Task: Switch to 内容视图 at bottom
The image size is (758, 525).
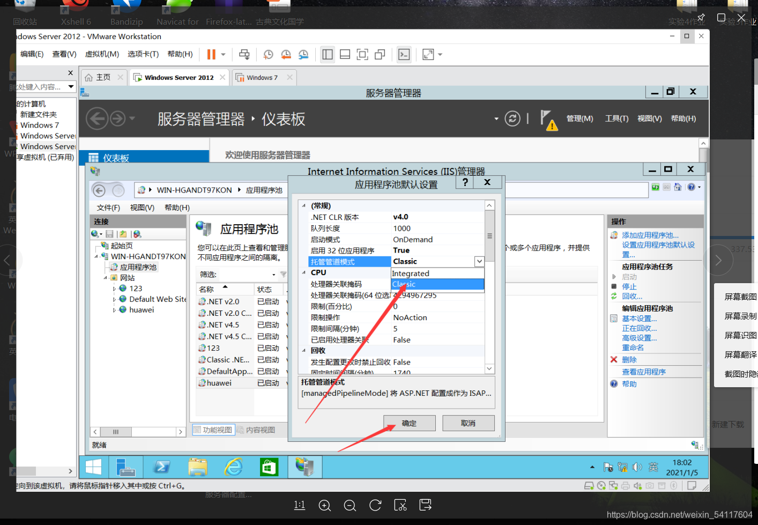Action: [x=256, y=430]
